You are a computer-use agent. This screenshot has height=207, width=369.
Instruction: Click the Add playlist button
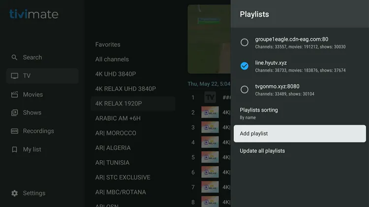[300, 133]
